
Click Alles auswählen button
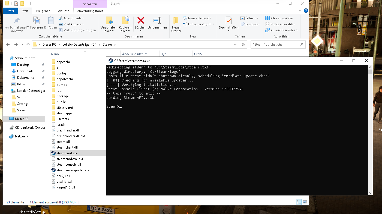(279, 18)
